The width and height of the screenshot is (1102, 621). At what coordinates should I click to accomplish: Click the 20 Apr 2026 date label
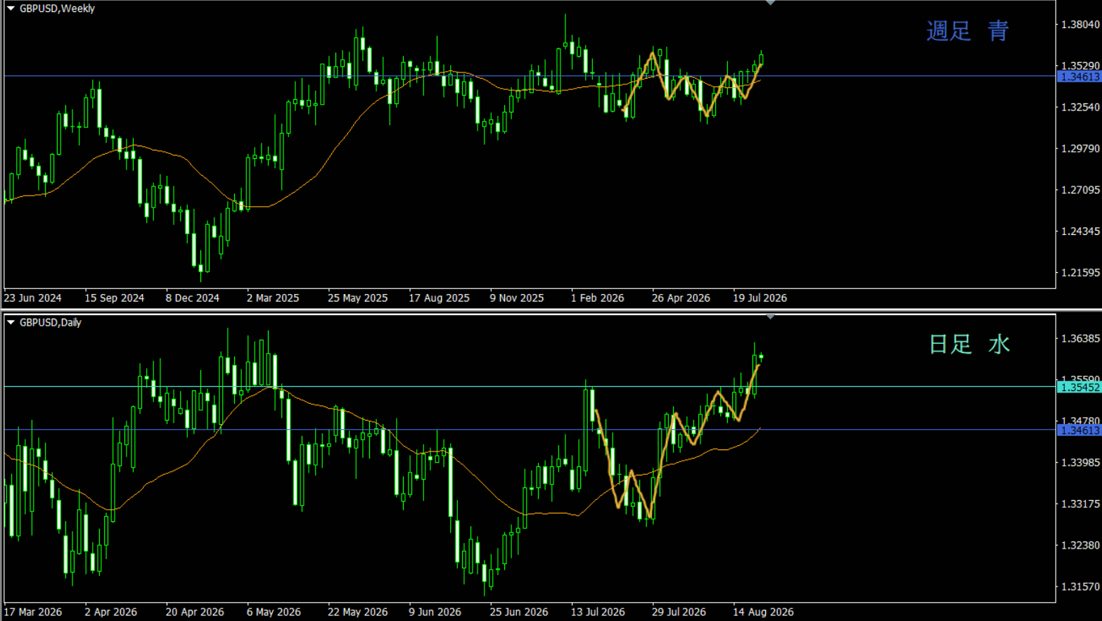click(x=195, y=612)
